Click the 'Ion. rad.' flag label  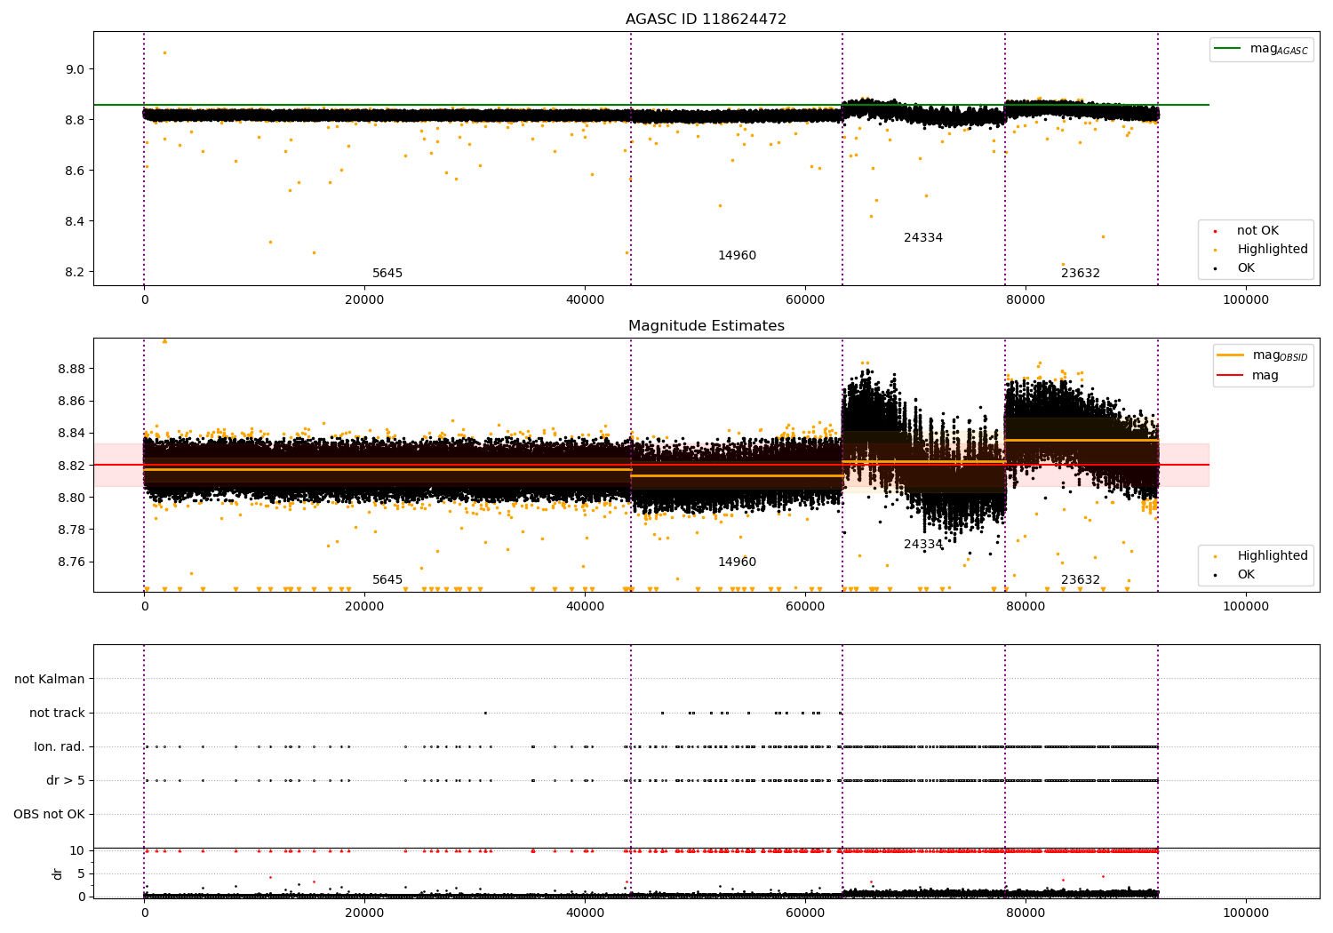pos(60,747)
